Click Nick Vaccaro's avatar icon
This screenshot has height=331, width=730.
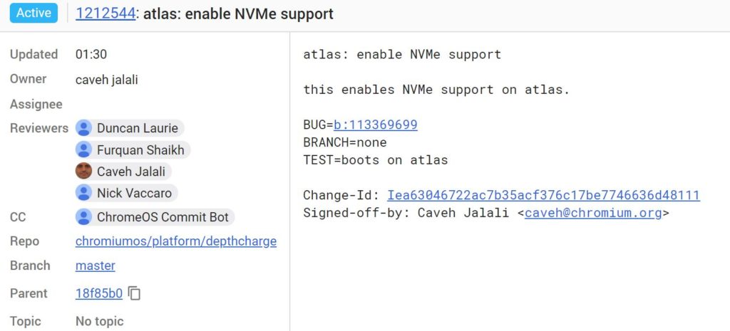84,192
